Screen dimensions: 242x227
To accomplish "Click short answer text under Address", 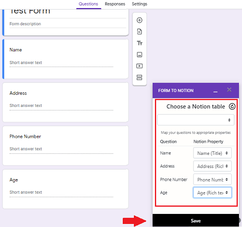I will [x=26, y=105].
